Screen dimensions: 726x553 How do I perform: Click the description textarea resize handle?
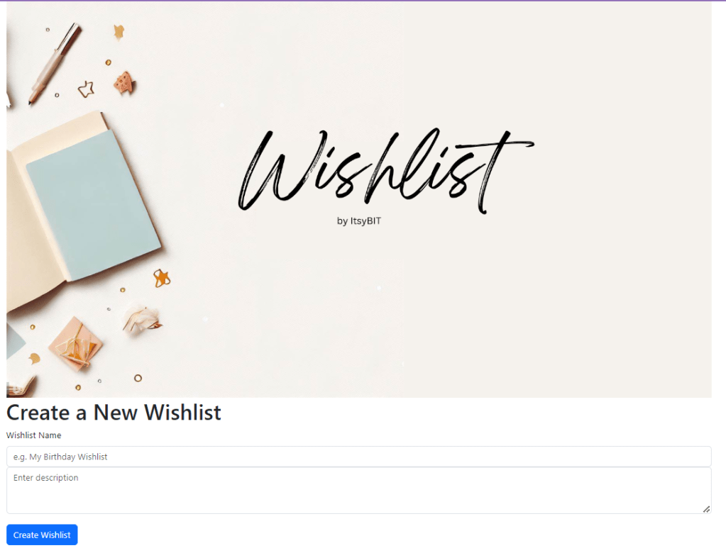coord(706,509)
